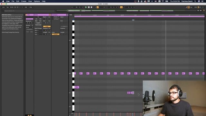The width and height of the screenshot is (206, 116).
Task: Arm the round Arrangement Record button
Action: (91, 7)
